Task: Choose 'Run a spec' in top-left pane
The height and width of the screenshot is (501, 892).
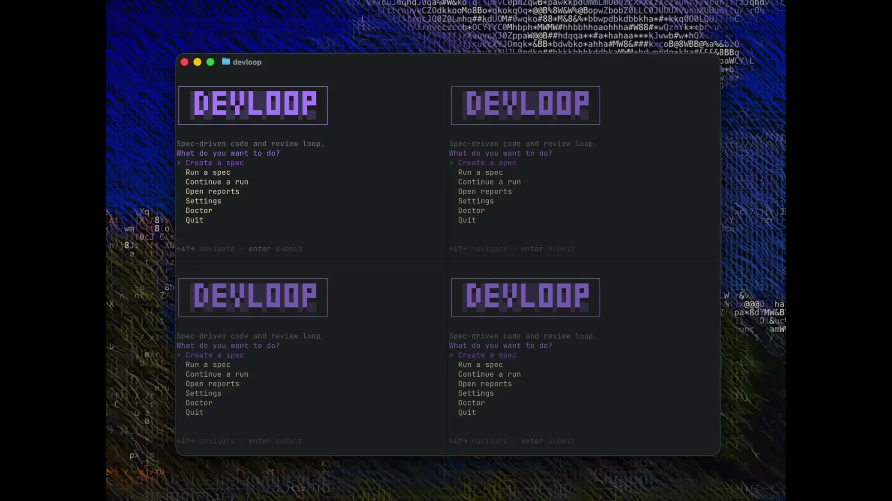Action: (x=208, y=173)
